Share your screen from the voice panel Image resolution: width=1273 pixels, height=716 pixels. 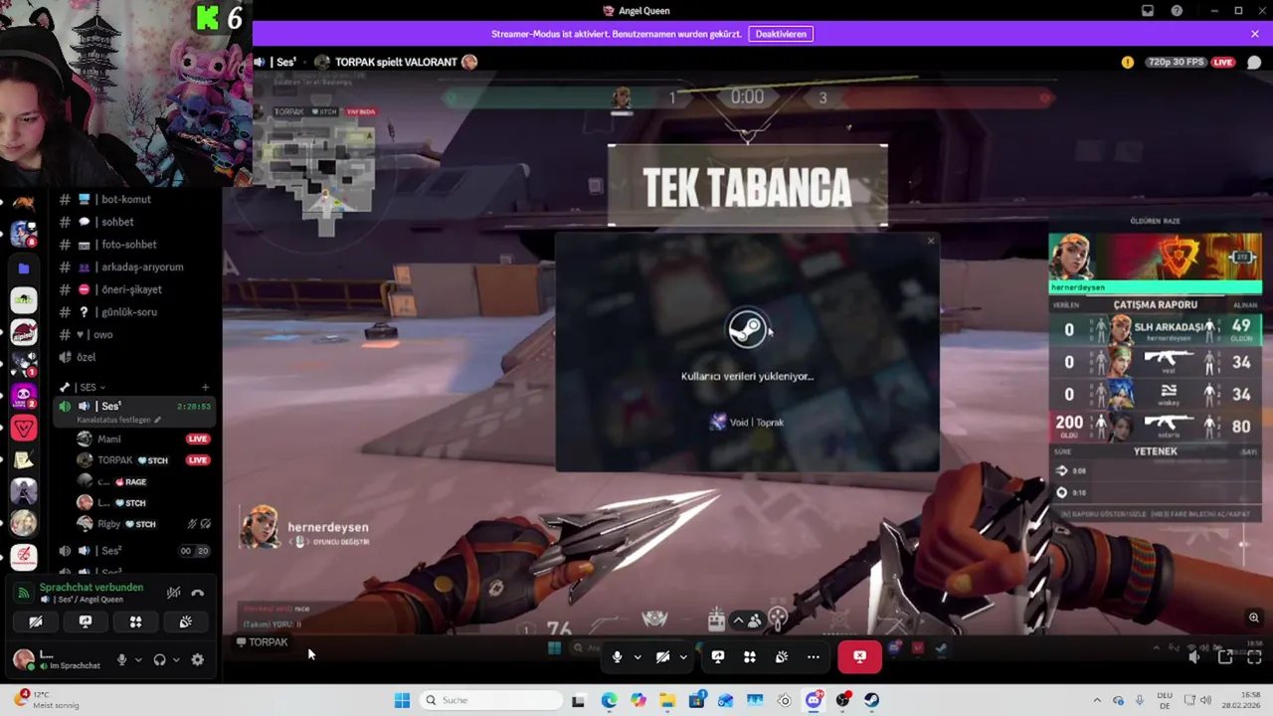(86, 622)
